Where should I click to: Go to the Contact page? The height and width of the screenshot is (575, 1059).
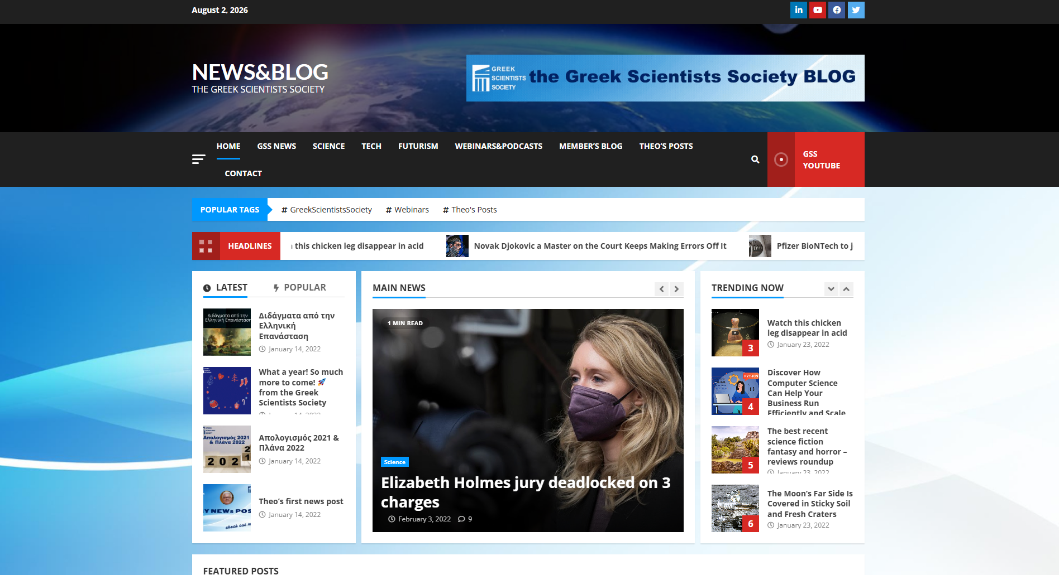pos(244,173)
